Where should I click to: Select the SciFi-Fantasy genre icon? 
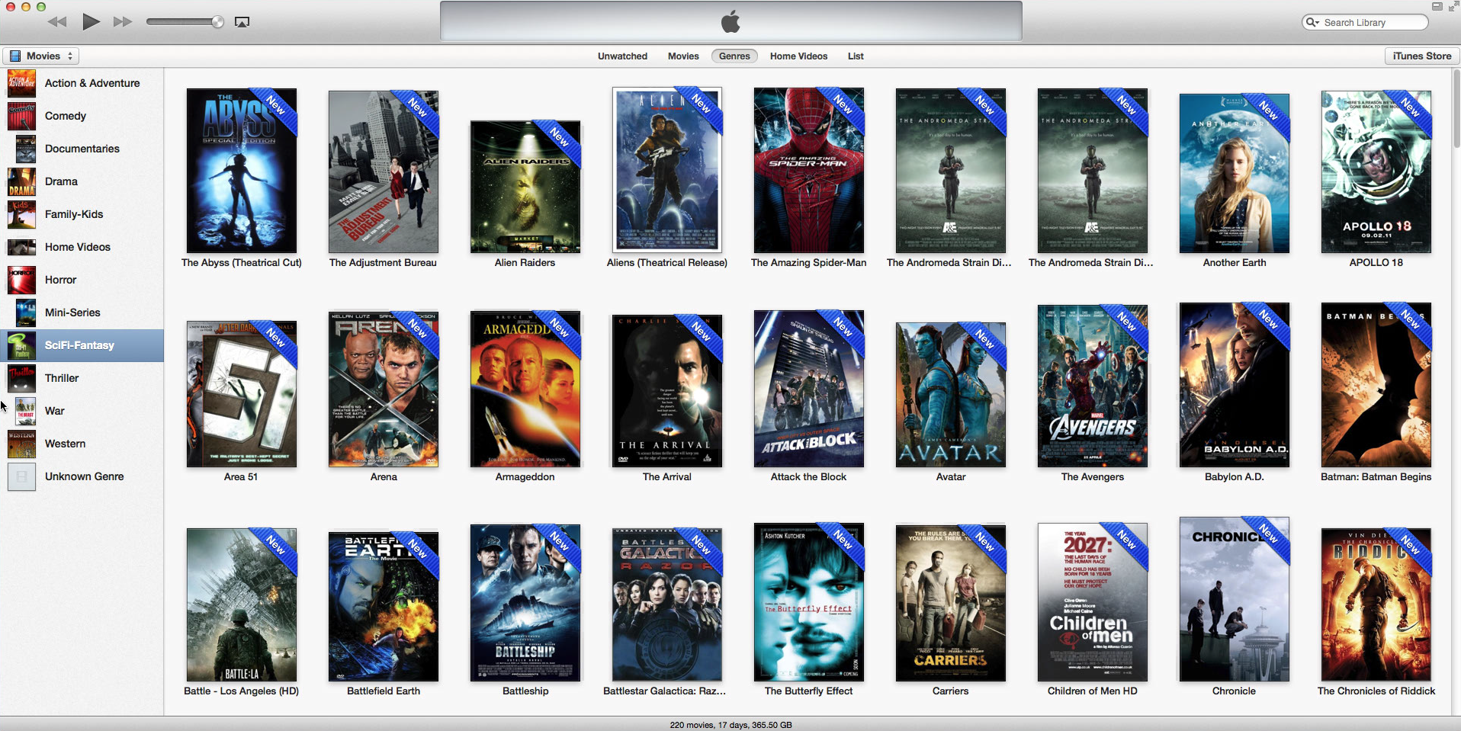point(21,345)
